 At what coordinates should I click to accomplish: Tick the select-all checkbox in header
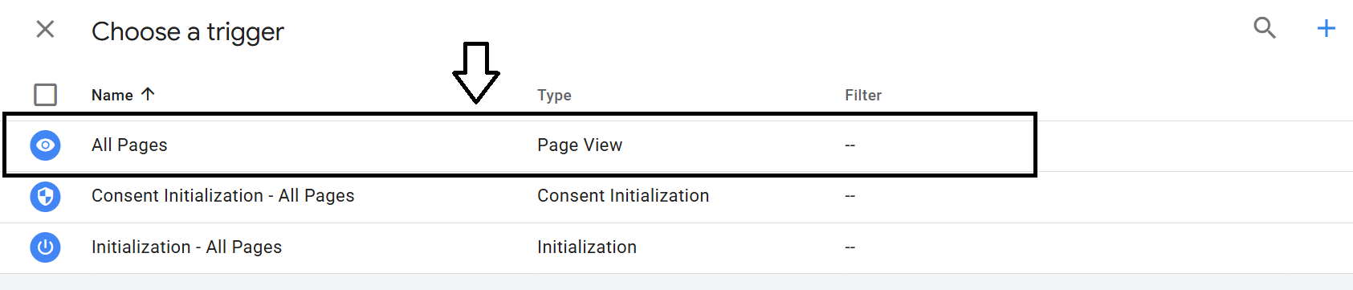pyautogui.click(x=46, y=95)
